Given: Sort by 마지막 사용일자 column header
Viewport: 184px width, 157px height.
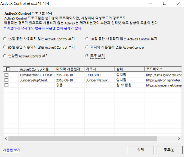Looking at the screenshot, I should [x=69, y=69].
